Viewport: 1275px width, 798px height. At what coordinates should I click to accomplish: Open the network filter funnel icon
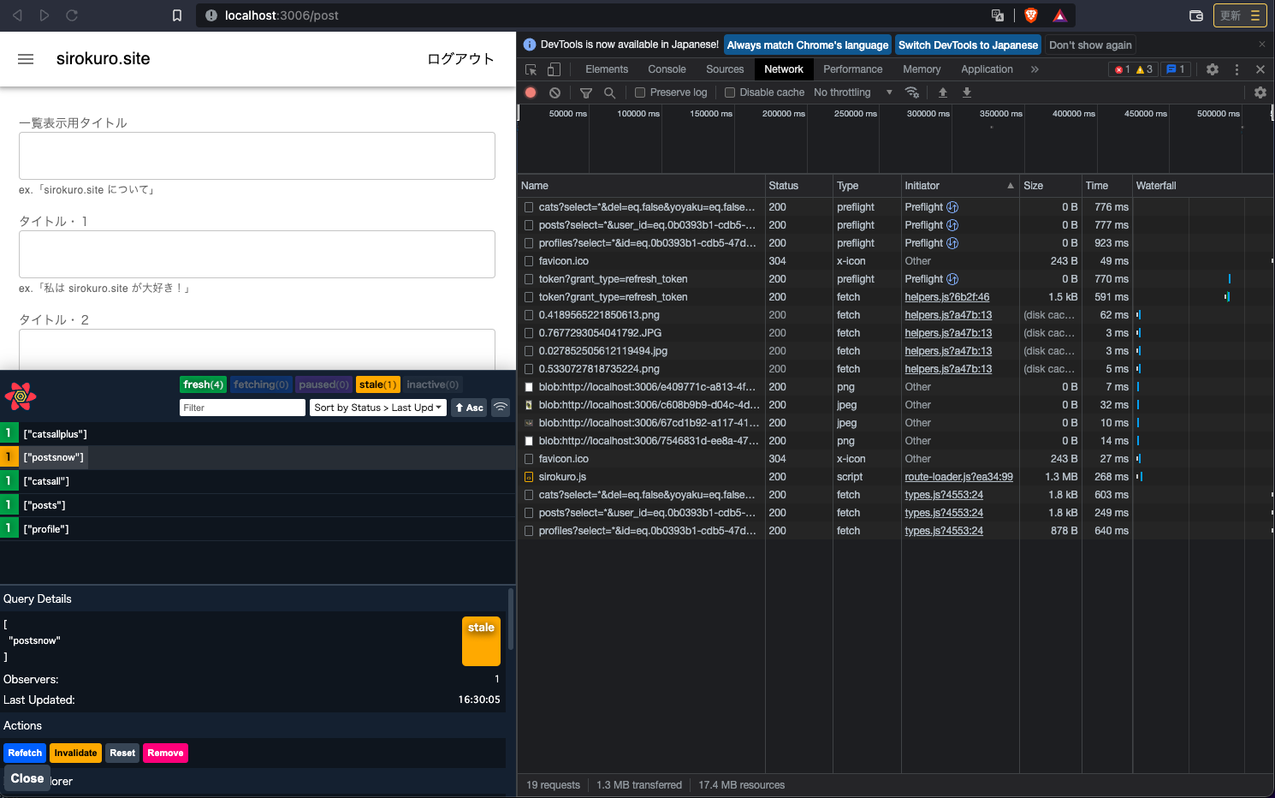click(586, 92)
